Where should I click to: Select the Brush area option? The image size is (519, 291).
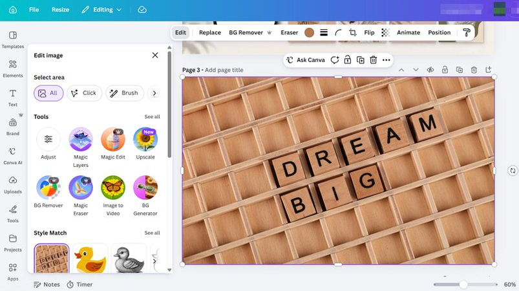tap(125, 93)
